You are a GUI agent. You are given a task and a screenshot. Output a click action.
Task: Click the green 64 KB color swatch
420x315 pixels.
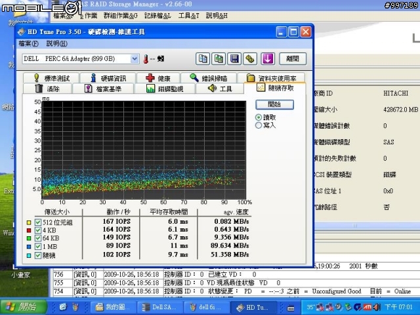pos(29,238)
